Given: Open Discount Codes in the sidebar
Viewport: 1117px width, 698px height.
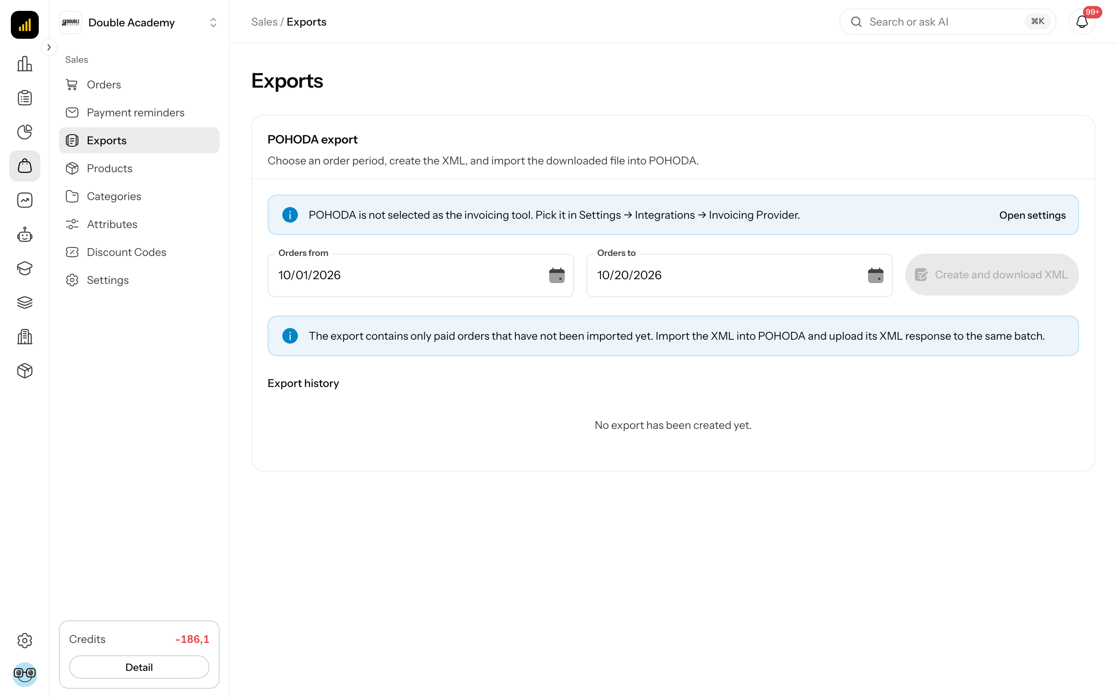Looking at the screenshot, I should point(139,252).
